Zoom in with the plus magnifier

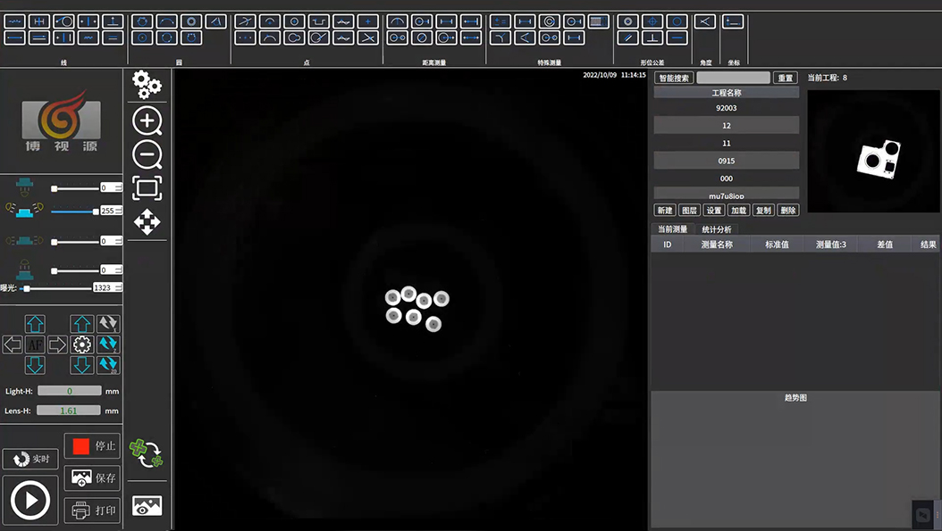[x=147, y=121]
